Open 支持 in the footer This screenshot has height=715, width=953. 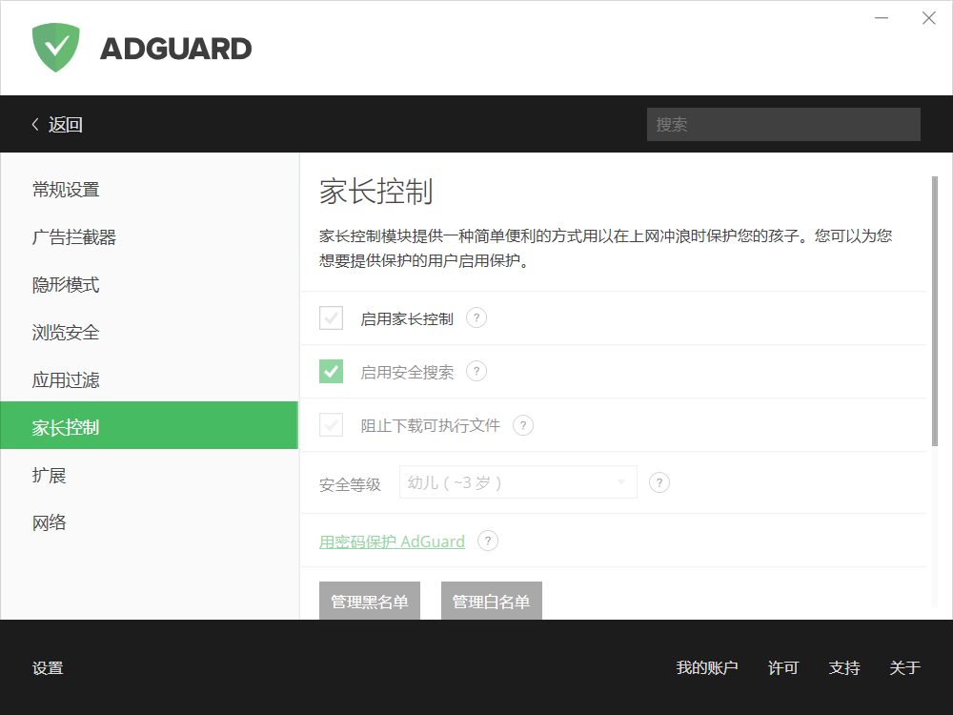[844, 667]
